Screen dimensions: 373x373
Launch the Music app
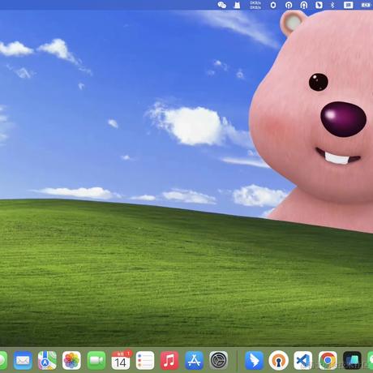point(169,360)
